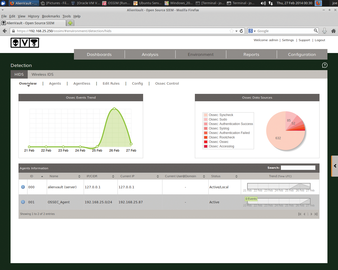Screen dimensions: 338x270
Task: Open the Dashboards menu
Action: click(99, 54)
